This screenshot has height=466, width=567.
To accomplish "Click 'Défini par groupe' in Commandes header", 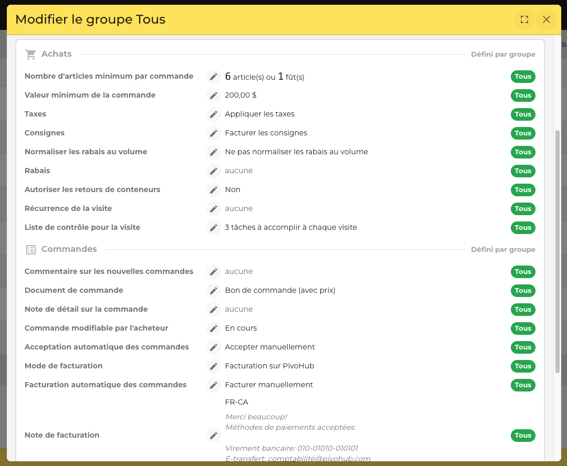I will [503, 249].
